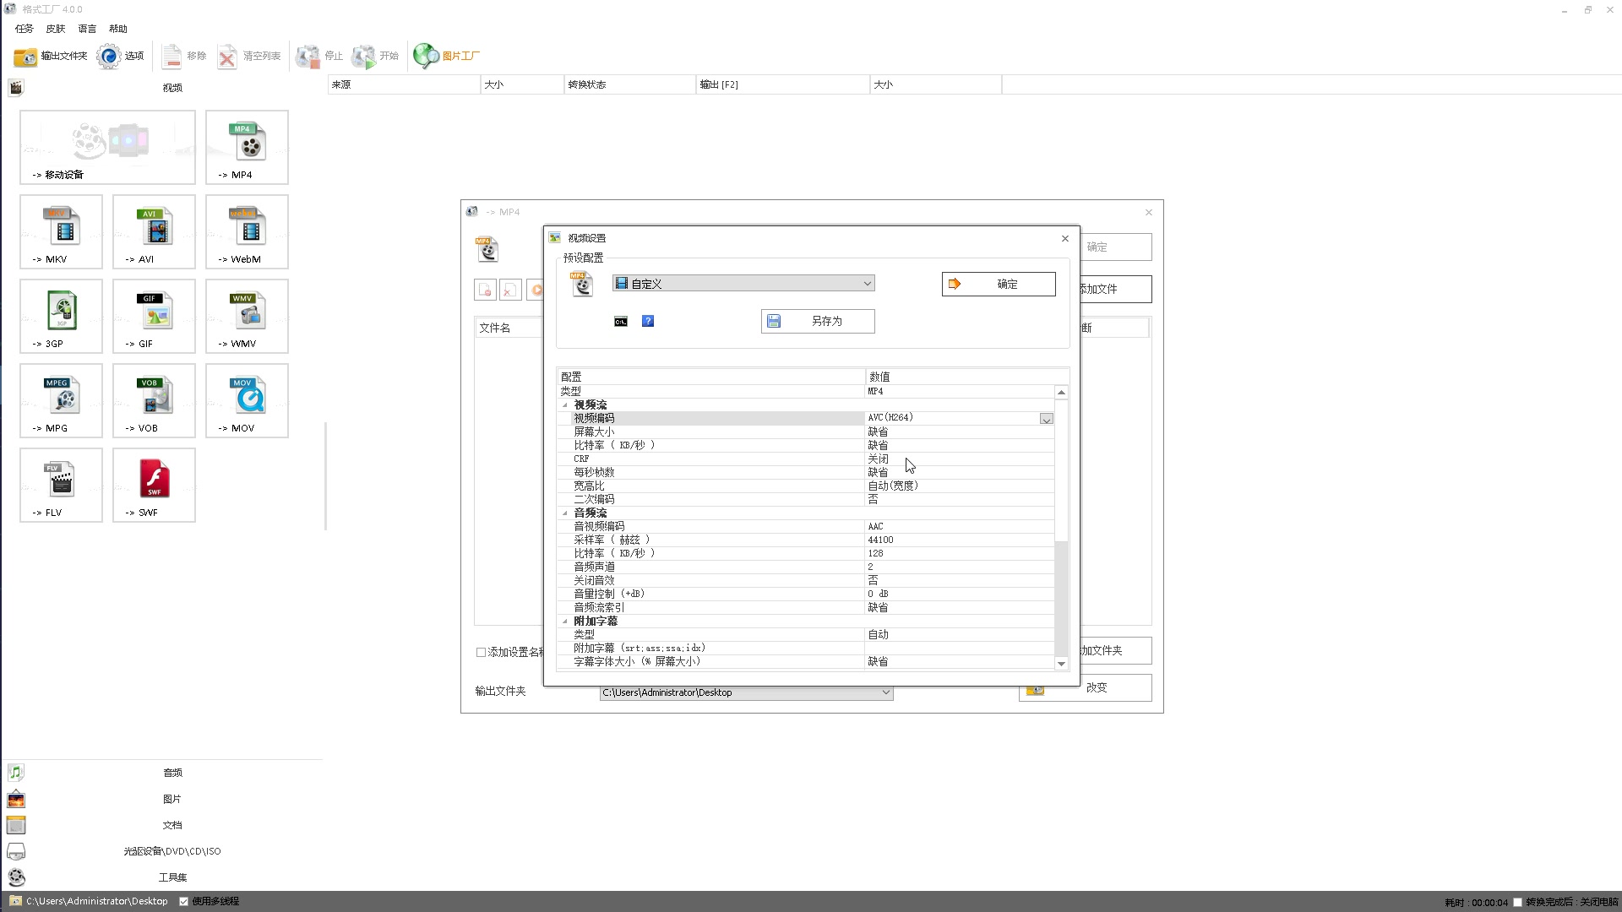Open the Language menu
This screenshot has width=1622, height=912.
click(87, 29)
